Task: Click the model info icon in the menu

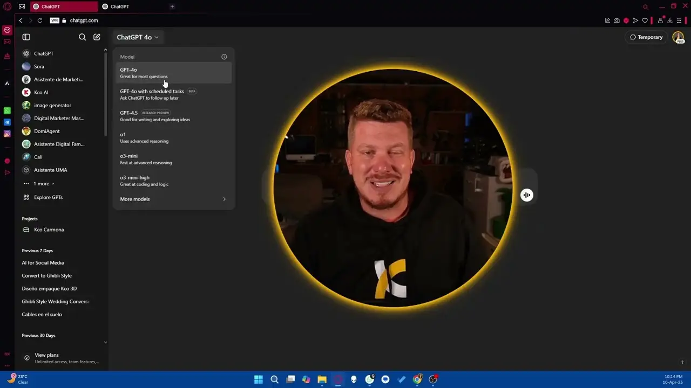Action: 224,57
